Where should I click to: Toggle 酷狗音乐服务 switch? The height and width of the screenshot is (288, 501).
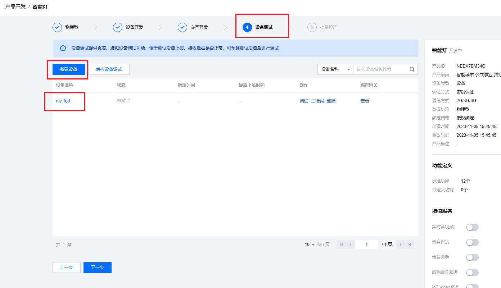(472, 273)
